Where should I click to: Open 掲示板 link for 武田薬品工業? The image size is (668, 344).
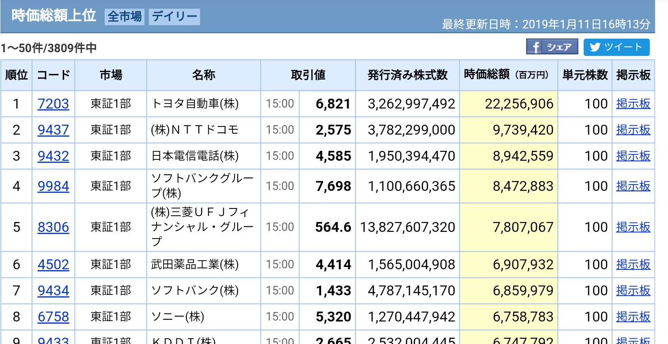633,264
